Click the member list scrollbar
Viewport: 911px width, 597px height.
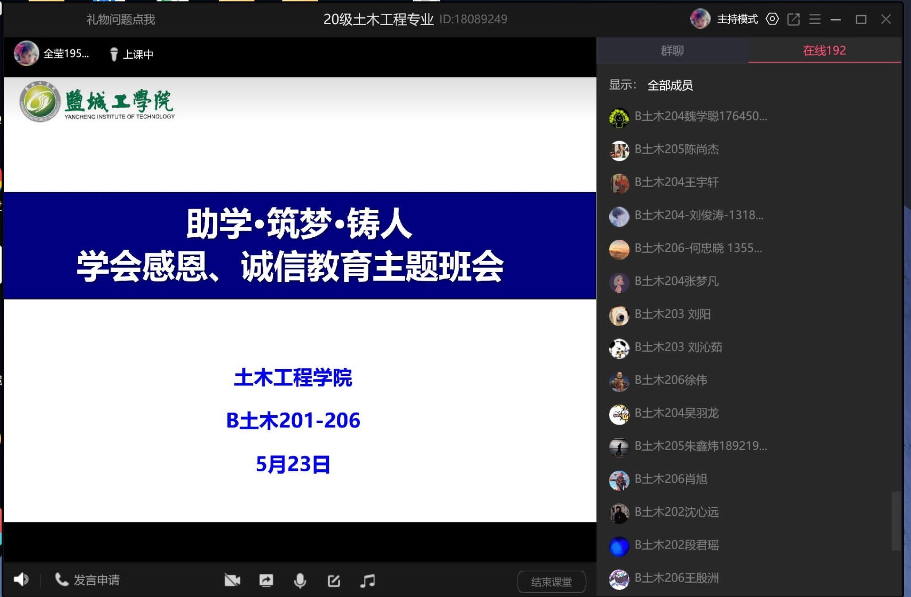tap(895, 521)
